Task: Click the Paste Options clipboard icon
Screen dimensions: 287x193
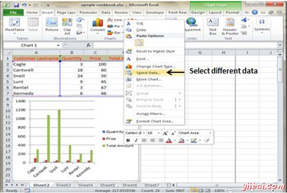Action: coord(139,43)
